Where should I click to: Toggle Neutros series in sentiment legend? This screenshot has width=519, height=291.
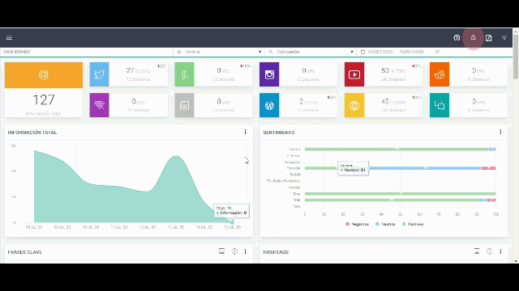[x=385, y=224]
